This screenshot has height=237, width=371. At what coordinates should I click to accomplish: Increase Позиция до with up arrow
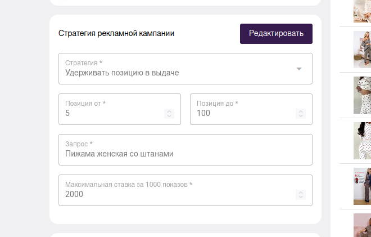tap(301, 111)
